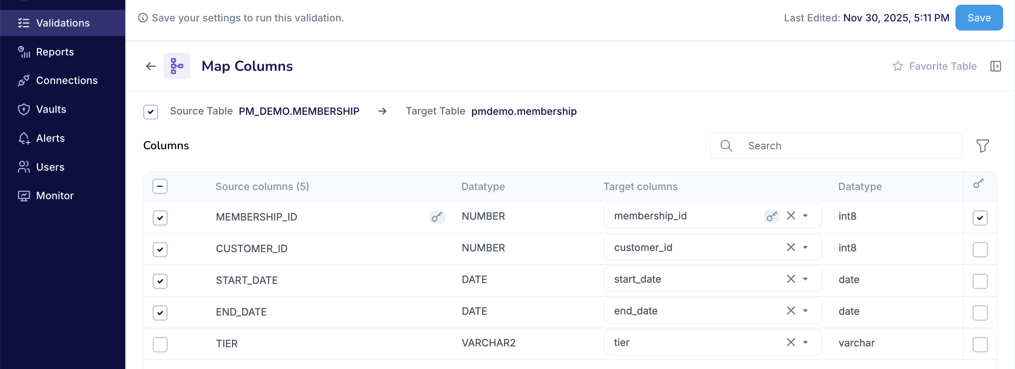Open the Alerts page
The width and height of the screenshot is (1015, 369).
click(x=50, y=138)
